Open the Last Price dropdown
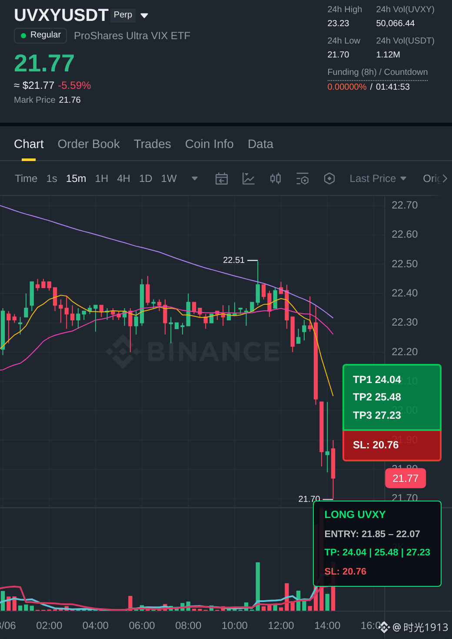The width and height of the screenshot is (452, 639). 378,178
